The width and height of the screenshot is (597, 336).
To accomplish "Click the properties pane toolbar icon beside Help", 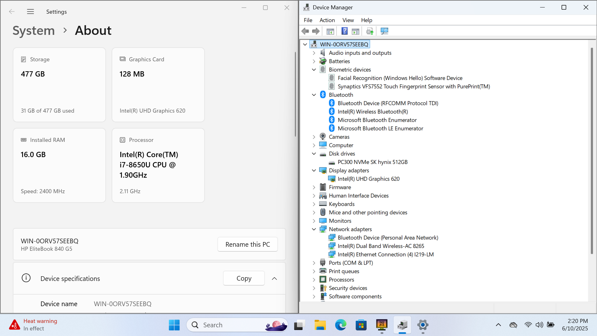I will [355, 31].
